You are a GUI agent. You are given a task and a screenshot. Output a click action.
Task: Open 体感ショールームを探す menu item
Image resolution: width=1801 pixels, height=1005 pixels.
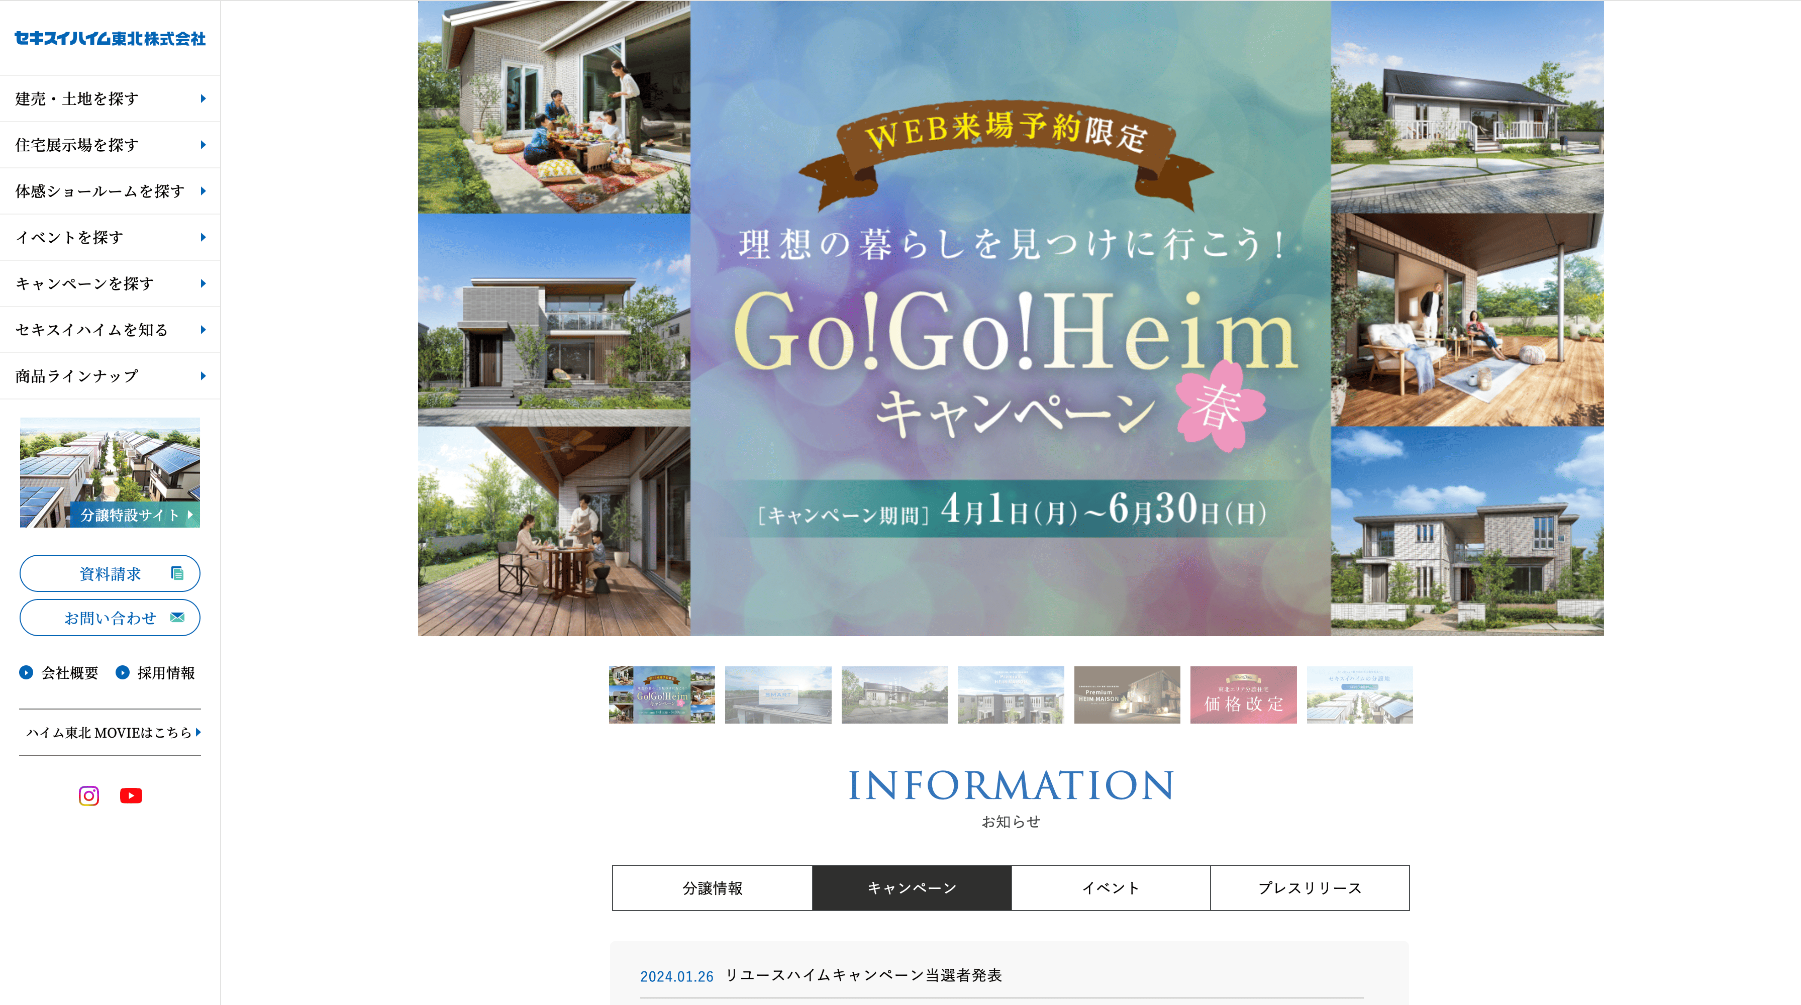click(110, 191)
